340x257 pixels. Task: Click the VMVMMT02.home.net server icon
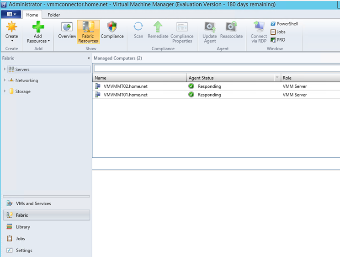pyautogui.click(x=98, y=86)
